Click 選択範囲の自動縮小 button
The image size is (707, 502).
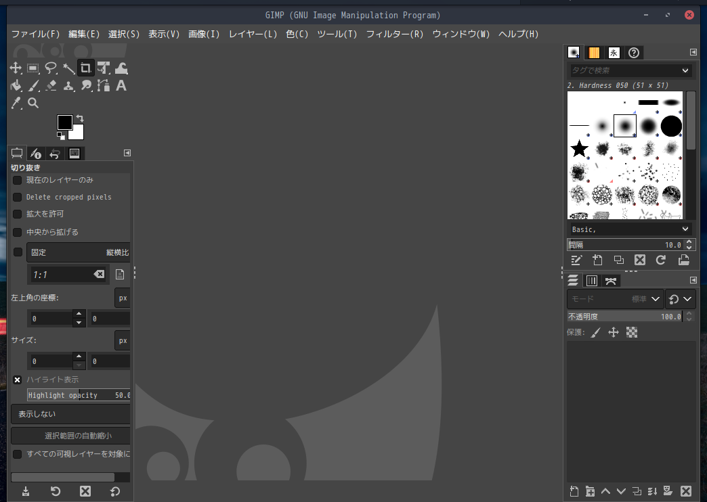click(x=71, y=436)
